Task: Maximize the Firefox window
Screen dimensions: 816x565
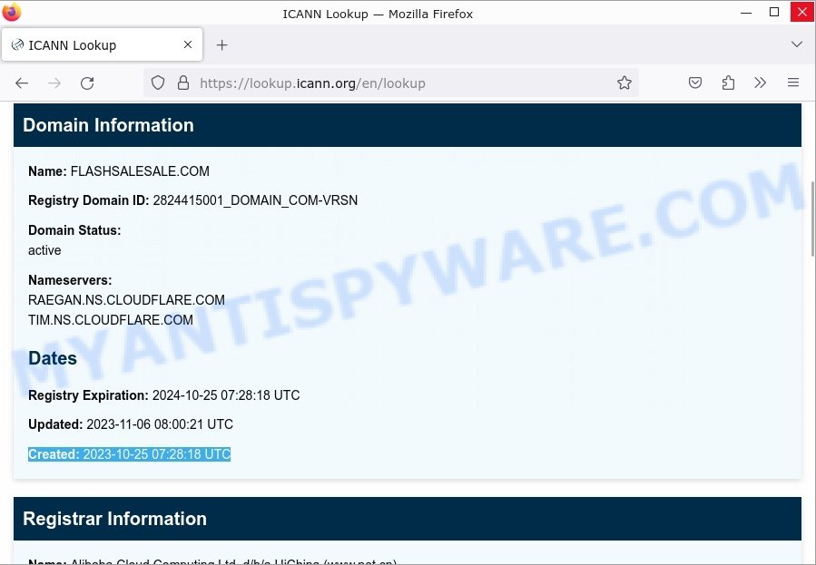Action: (774, 13)
